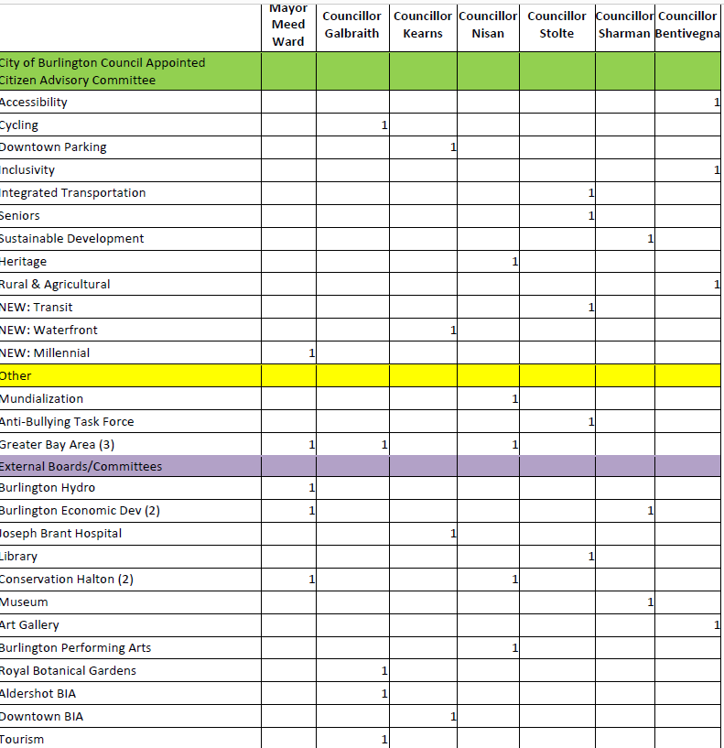Click the Mundialization row label

coord(41,399)
